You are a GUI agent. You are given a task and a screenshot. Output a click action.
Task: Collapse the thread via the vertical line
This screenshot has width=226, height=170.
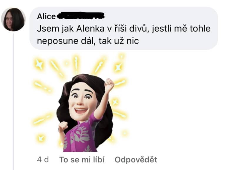[x=14, y=101]
